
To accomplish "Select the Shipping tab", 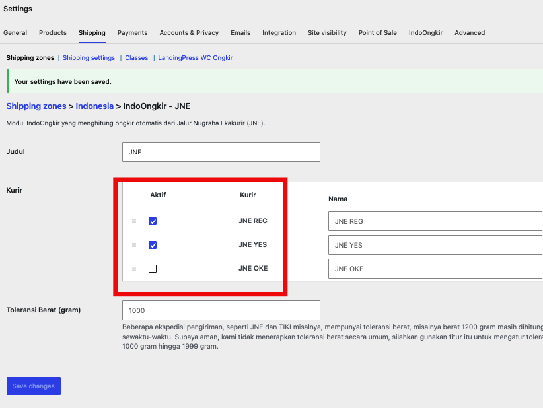I will [x=92, y=33].
